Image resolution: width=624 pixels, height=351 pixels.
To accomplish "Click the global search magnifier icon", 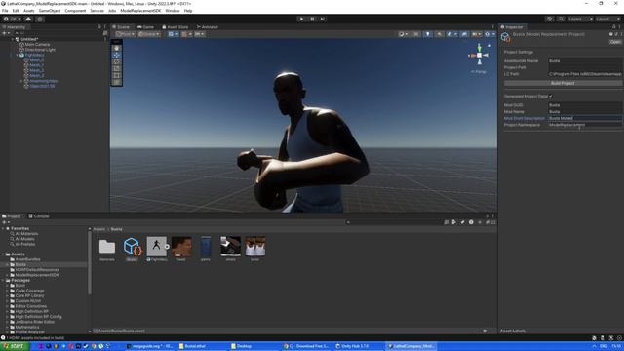I will point(561,19).
